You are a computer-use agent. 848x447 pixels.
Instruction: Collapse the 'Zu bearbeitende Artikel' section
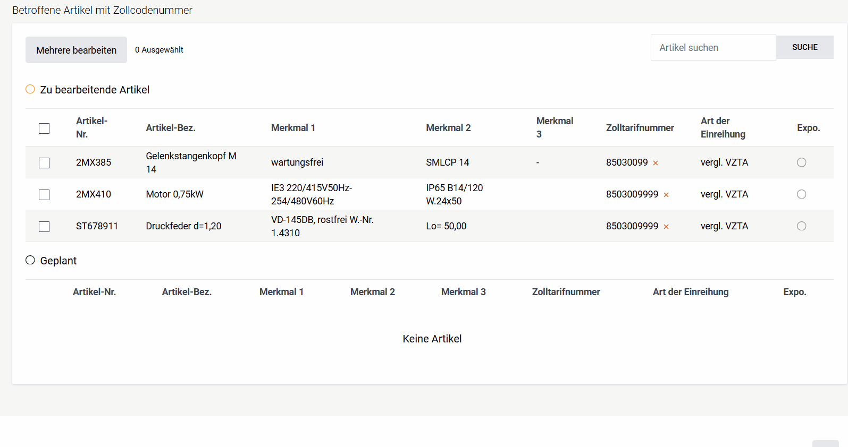(30, 89)
